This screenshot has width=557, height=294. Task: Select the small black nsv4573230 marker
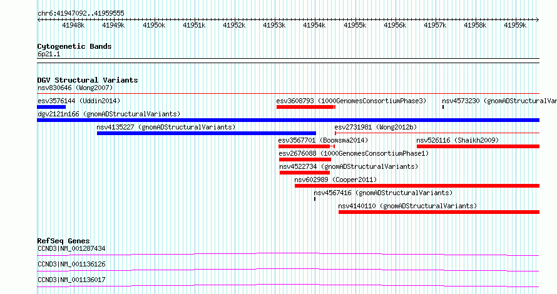pos(443,107)
